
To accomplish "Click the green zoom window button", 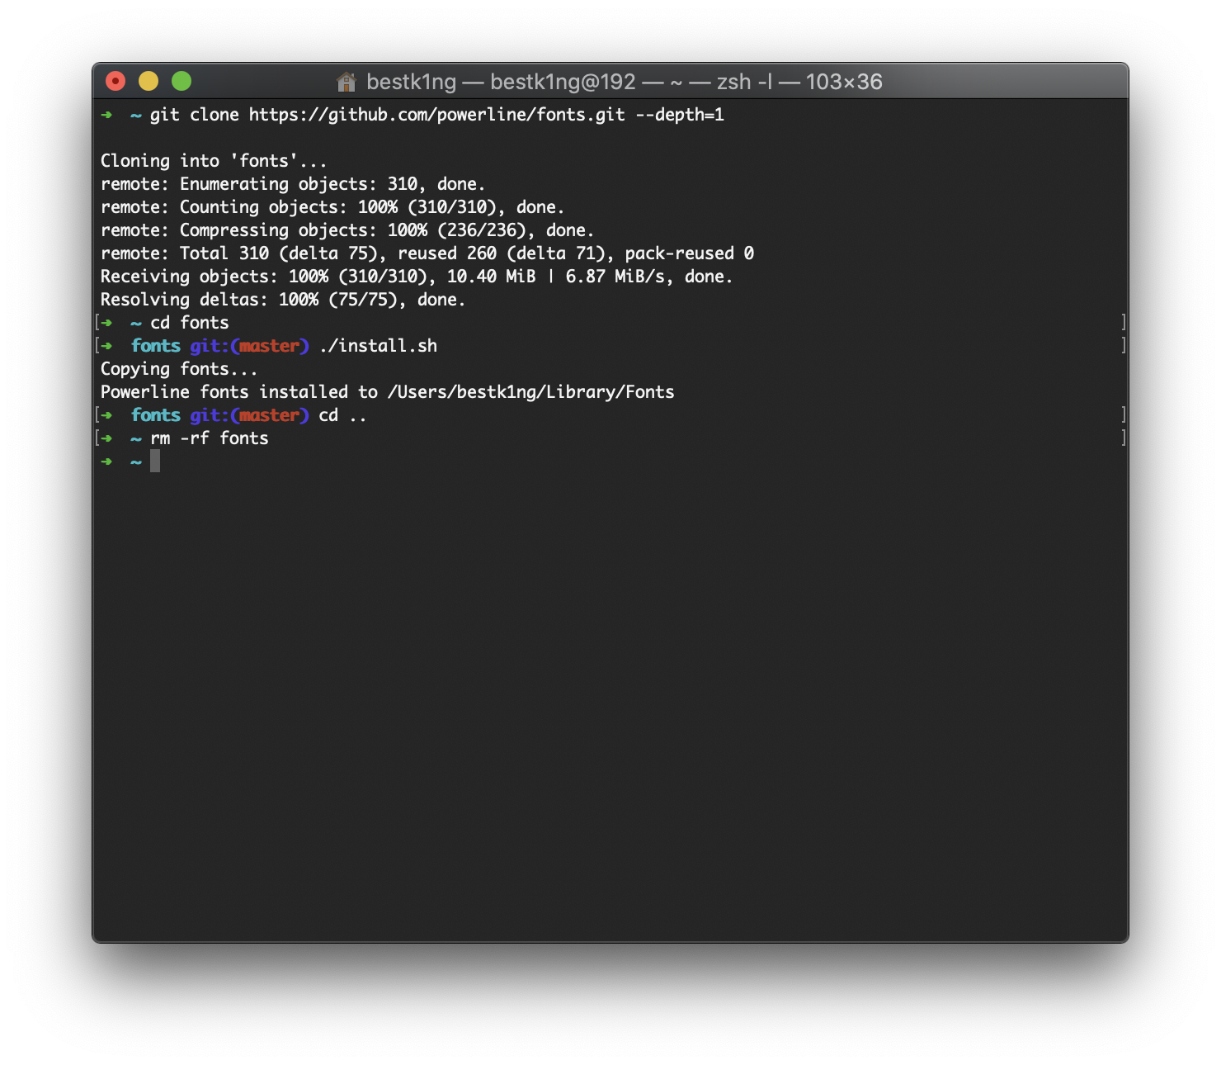I will point(181,81).
